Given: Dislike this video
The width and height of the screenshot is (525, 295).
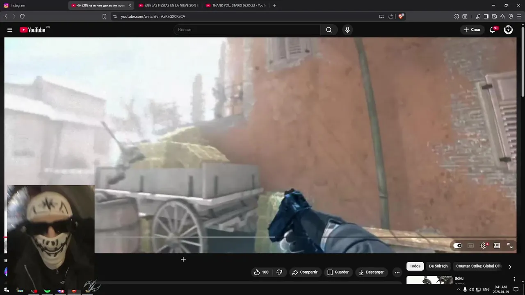Looking at the screenshot, I should pos(279,272).
